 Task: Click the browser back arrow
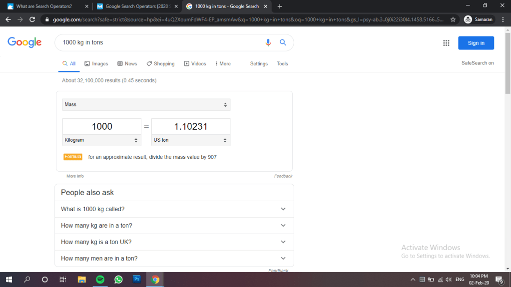point(8,19)
